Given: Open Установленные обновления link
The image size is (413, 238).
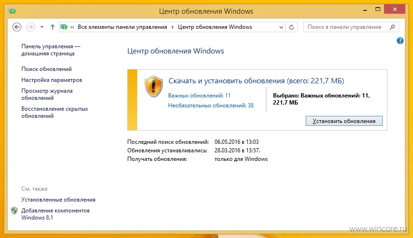Looking at the screenshot, I should click(x=58, y=200).
